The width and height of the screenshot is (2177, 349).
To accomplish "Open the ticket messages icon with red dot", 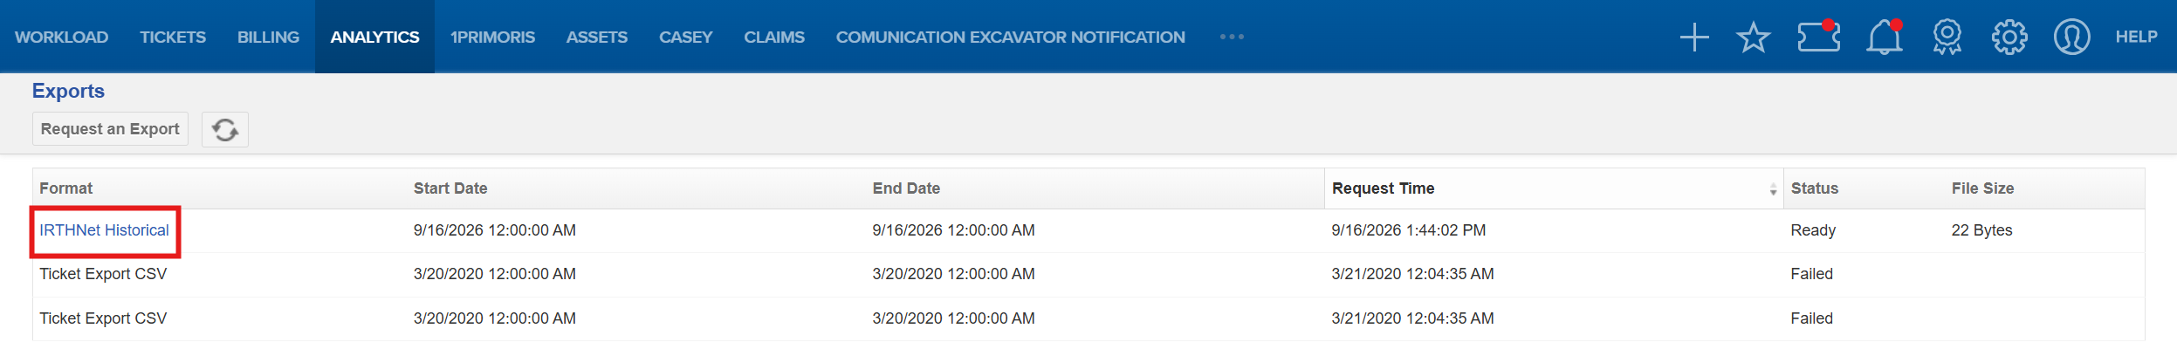I will [x=1819, y=37].
